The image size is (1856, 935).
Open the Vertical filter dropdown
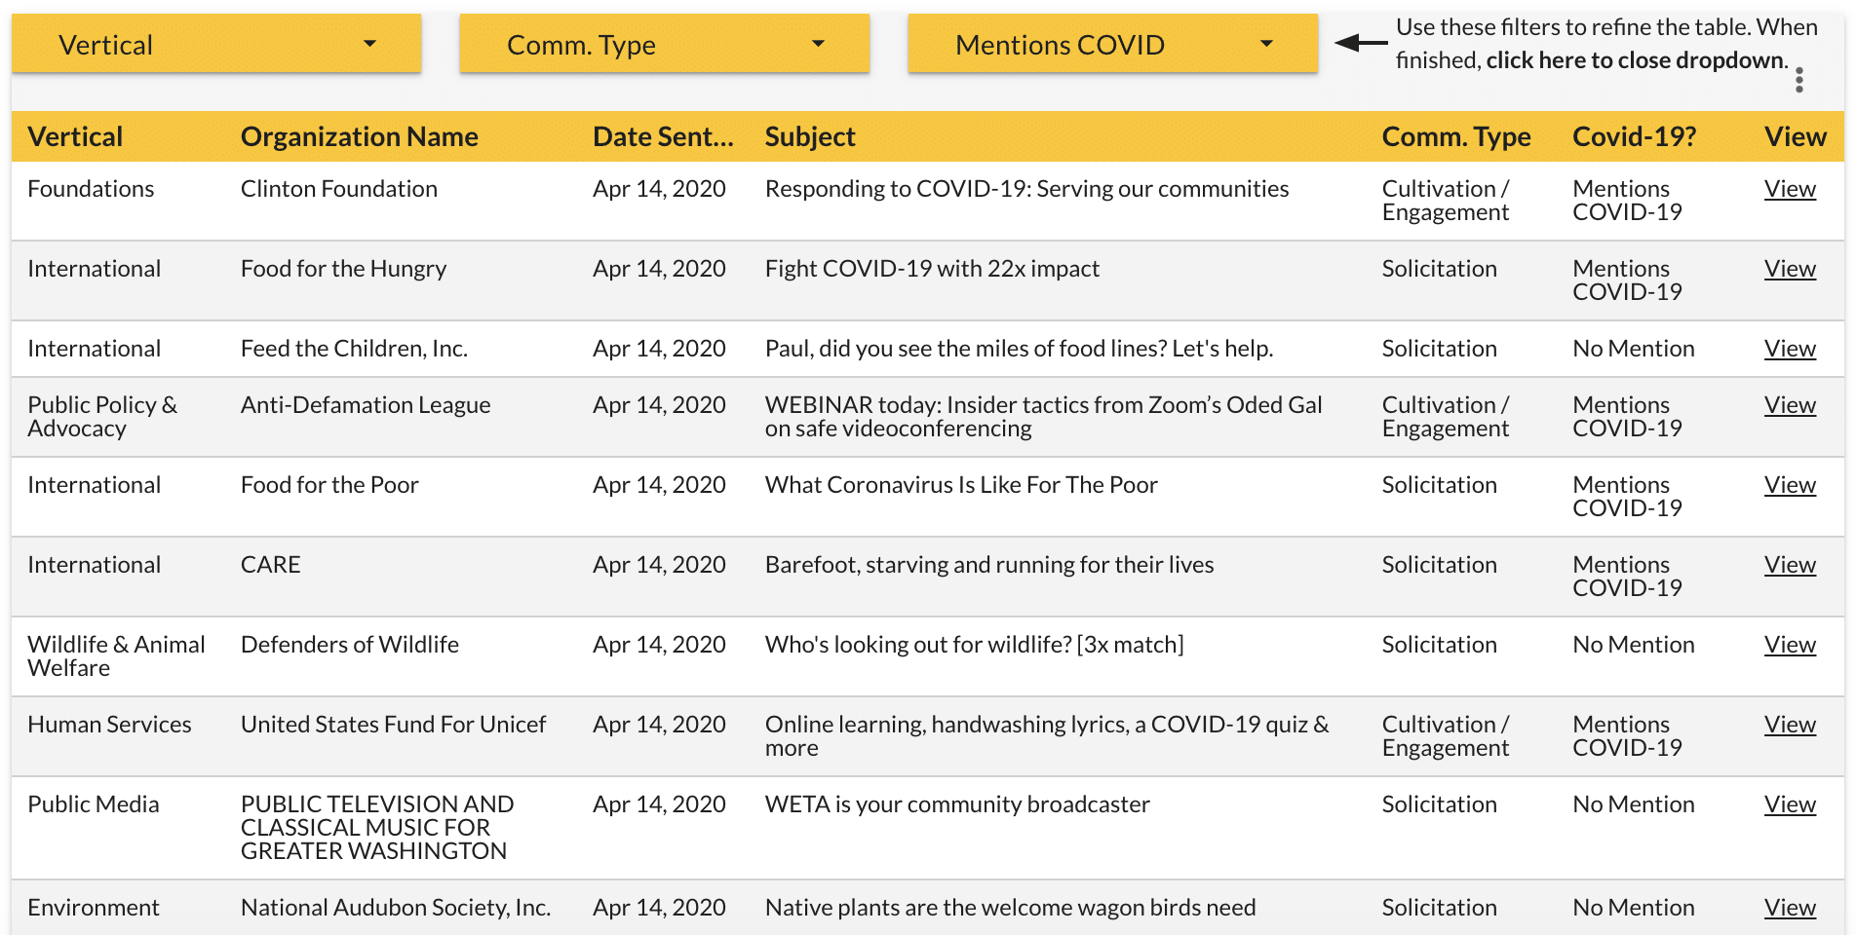216,44
